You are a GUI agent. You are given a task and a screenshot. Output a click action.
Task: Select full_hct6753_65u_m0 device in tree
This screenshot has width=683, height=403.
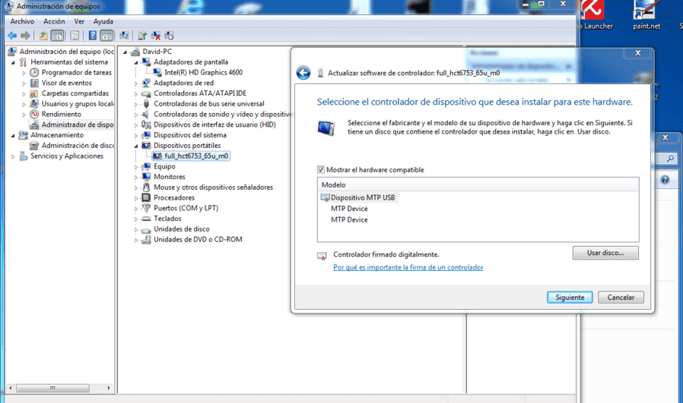(196, 156)
